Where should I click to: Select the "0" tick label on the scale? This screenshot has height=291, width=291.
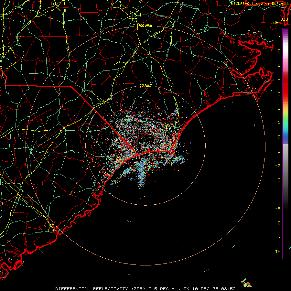[x=279, y=137]
